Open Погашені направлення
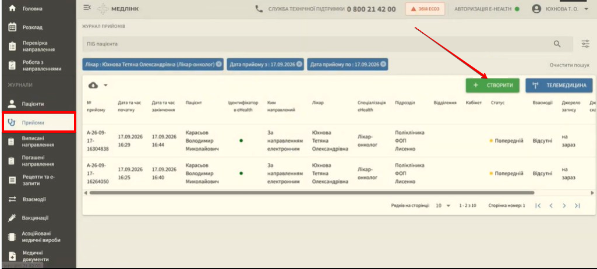The height and width of the screenshot is (269, 597). 38,161
